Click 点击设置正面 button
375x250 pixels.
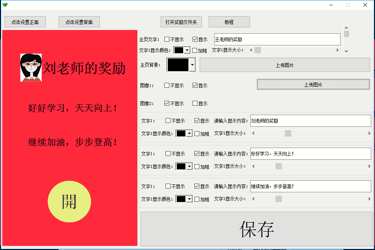(x=25, y=22)
